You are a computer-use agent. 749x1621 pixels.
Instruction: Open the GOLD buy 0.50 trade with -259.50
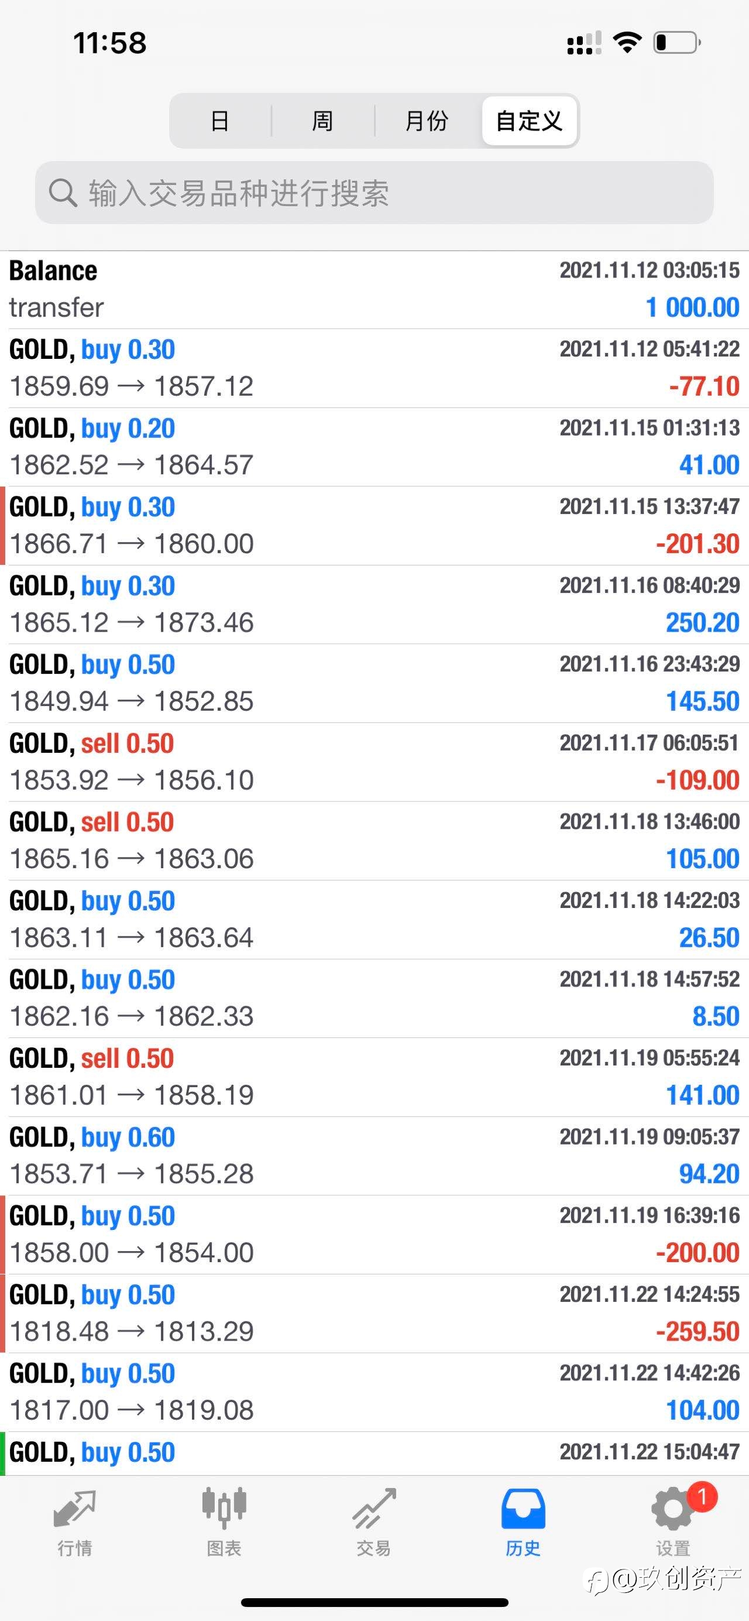coord(374,1313)
